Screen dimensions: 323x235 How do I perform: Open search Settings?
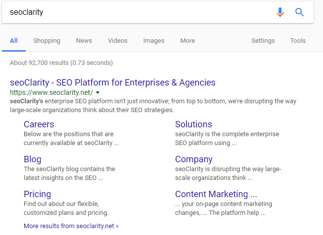(x=263, y=41)
